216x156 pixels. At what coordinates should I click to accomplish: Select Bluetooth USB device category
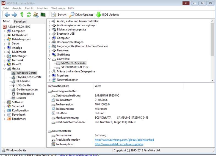click(66, 34)
